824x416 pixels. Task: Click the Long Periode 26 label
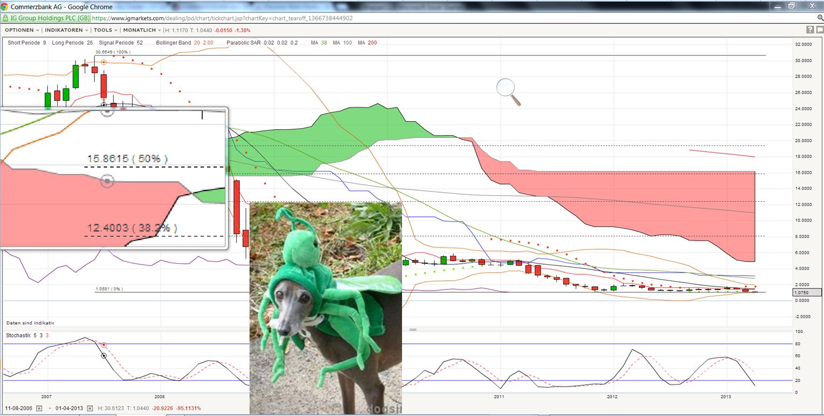[72, 43]
